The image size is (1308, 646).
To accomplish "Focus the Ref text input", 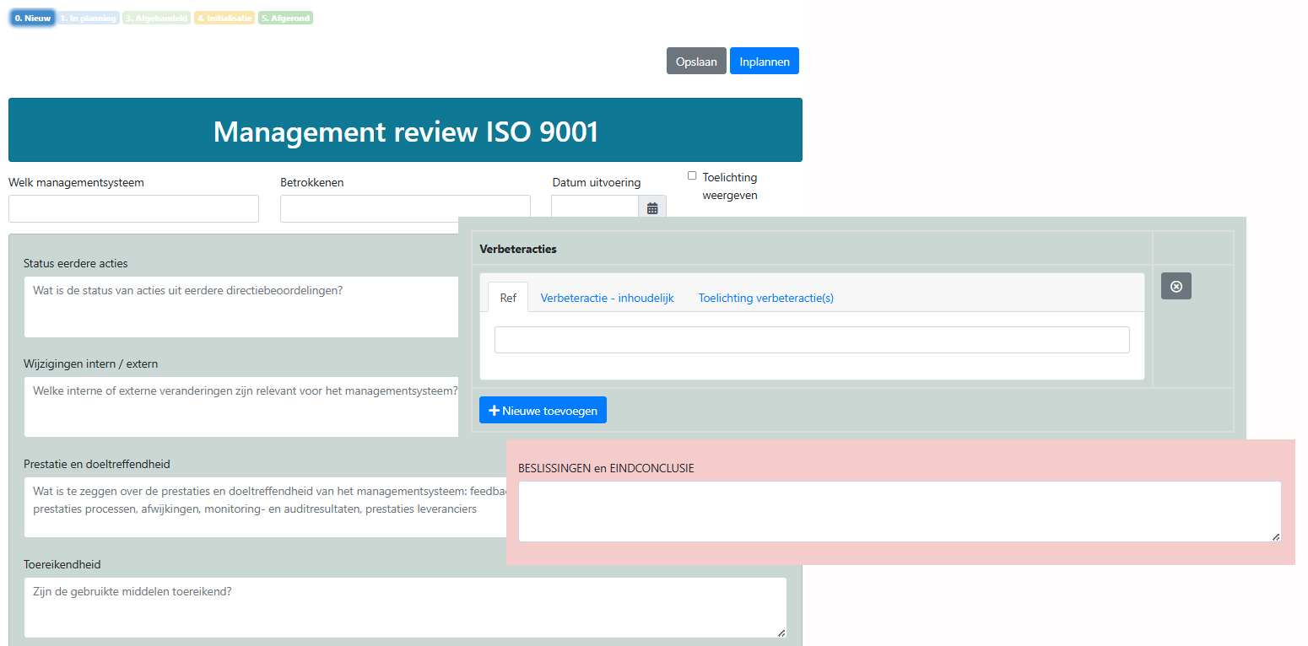I will pos(812,340).
